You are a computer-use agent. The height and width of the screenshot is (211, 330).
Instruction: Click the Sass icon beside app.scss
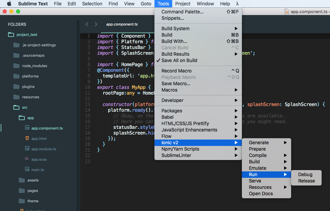(27, 159)
